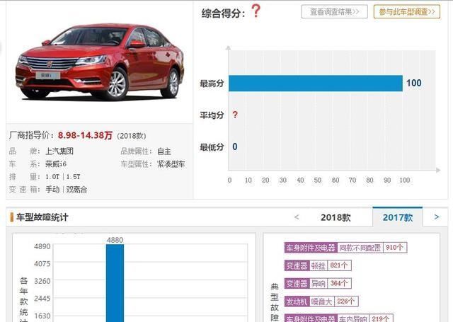The width and height of the screenshot is (453, 322).
Task: Select the 2017款 tab
Action: coord(398,217)
